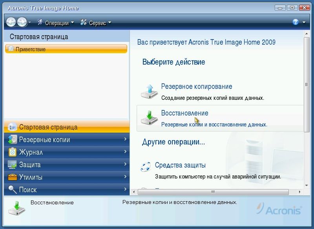314x229 pixels.
Task: Click Резервные копии и восстановление description link
Action: click(214, 124)
